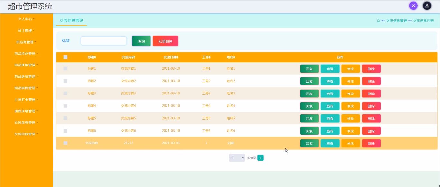Click 回复 button for row 交流信息
Image resolution: width=440 pixels, height=187 pixels.
[x=309, y=143]
